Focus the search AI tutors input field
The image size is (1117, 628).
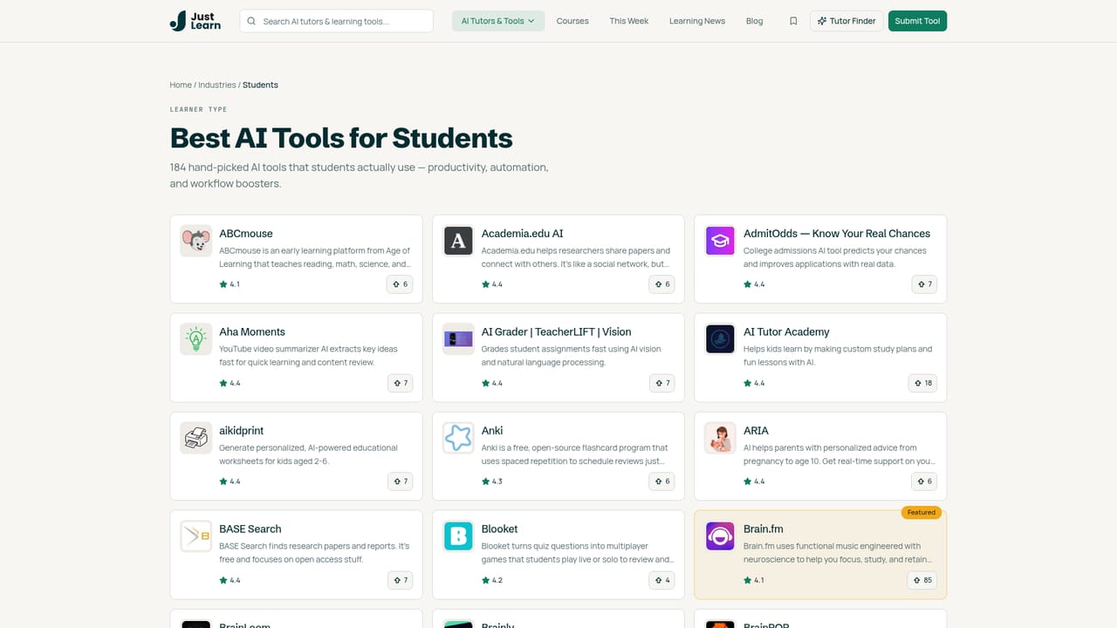click(x=337, y=21)
